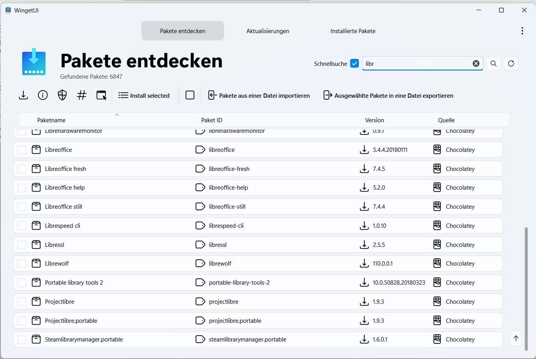Click the vertical scrollbar thumb
Image resolution: width=536 pixels, height=359 pixels.
pos(526,288)
